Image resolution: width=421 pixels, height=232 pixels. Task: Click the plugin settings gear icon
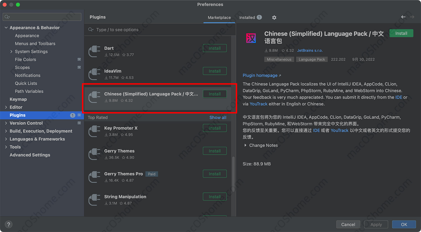pyautogui.click(x=274, y=18)
